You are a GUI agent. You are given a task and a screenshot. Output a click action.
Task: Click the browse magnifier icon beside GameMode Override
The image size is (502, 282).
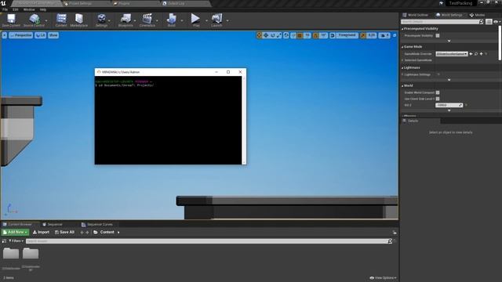pyautogui.click(x=476, y=54)
